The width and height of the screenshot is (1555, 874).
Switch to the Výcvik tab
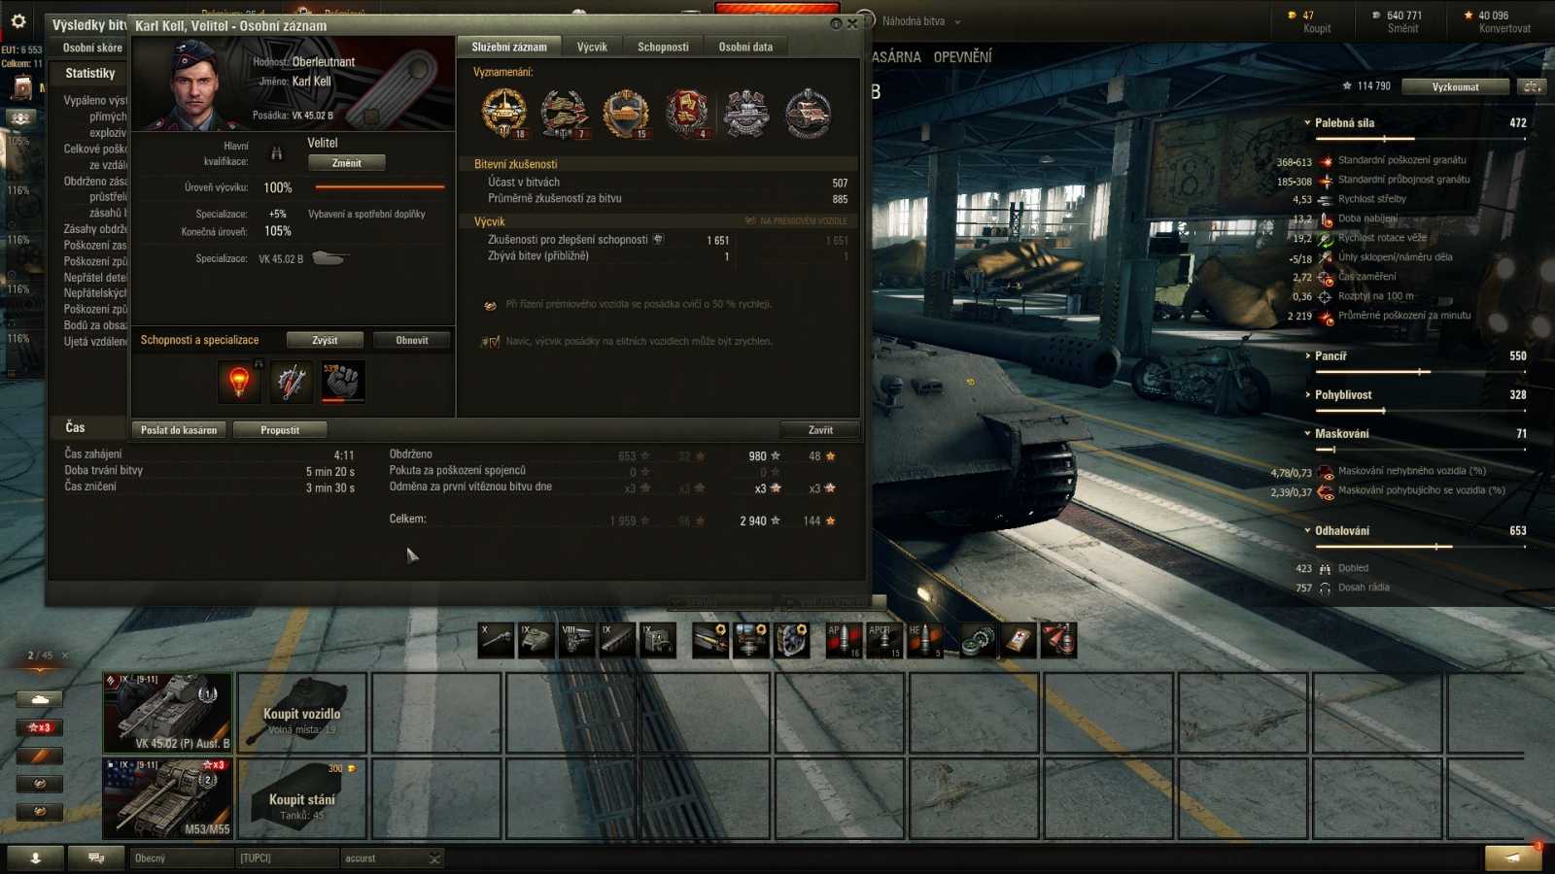(591, 47)
